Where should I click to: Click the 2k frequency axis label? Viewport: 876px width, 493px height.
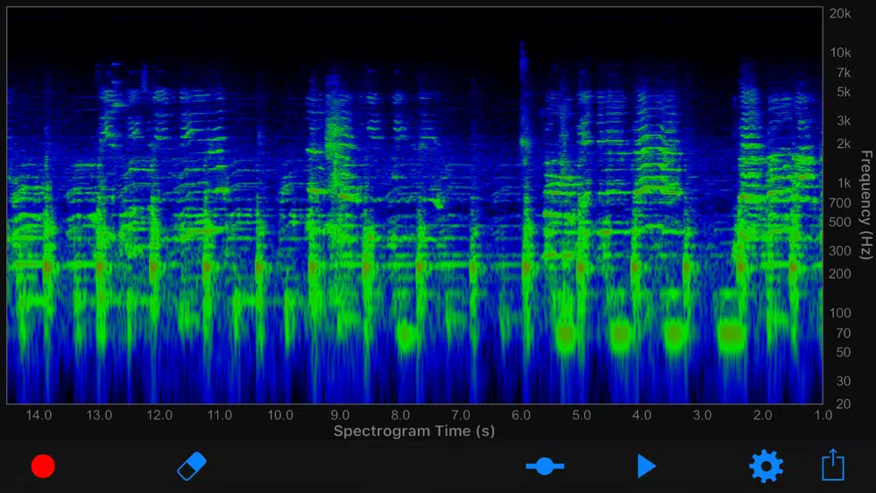click(844, 144)
